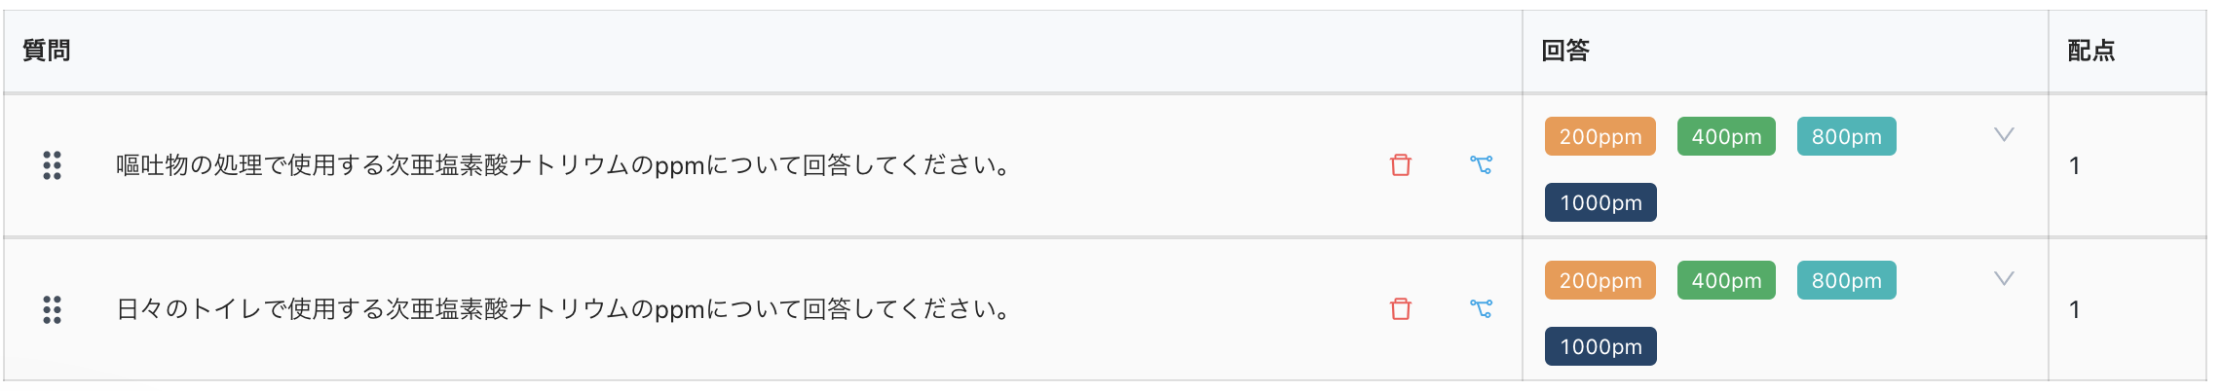
Task: Expand answer dropdown chevron in first row
Action: pos(2003,135)
